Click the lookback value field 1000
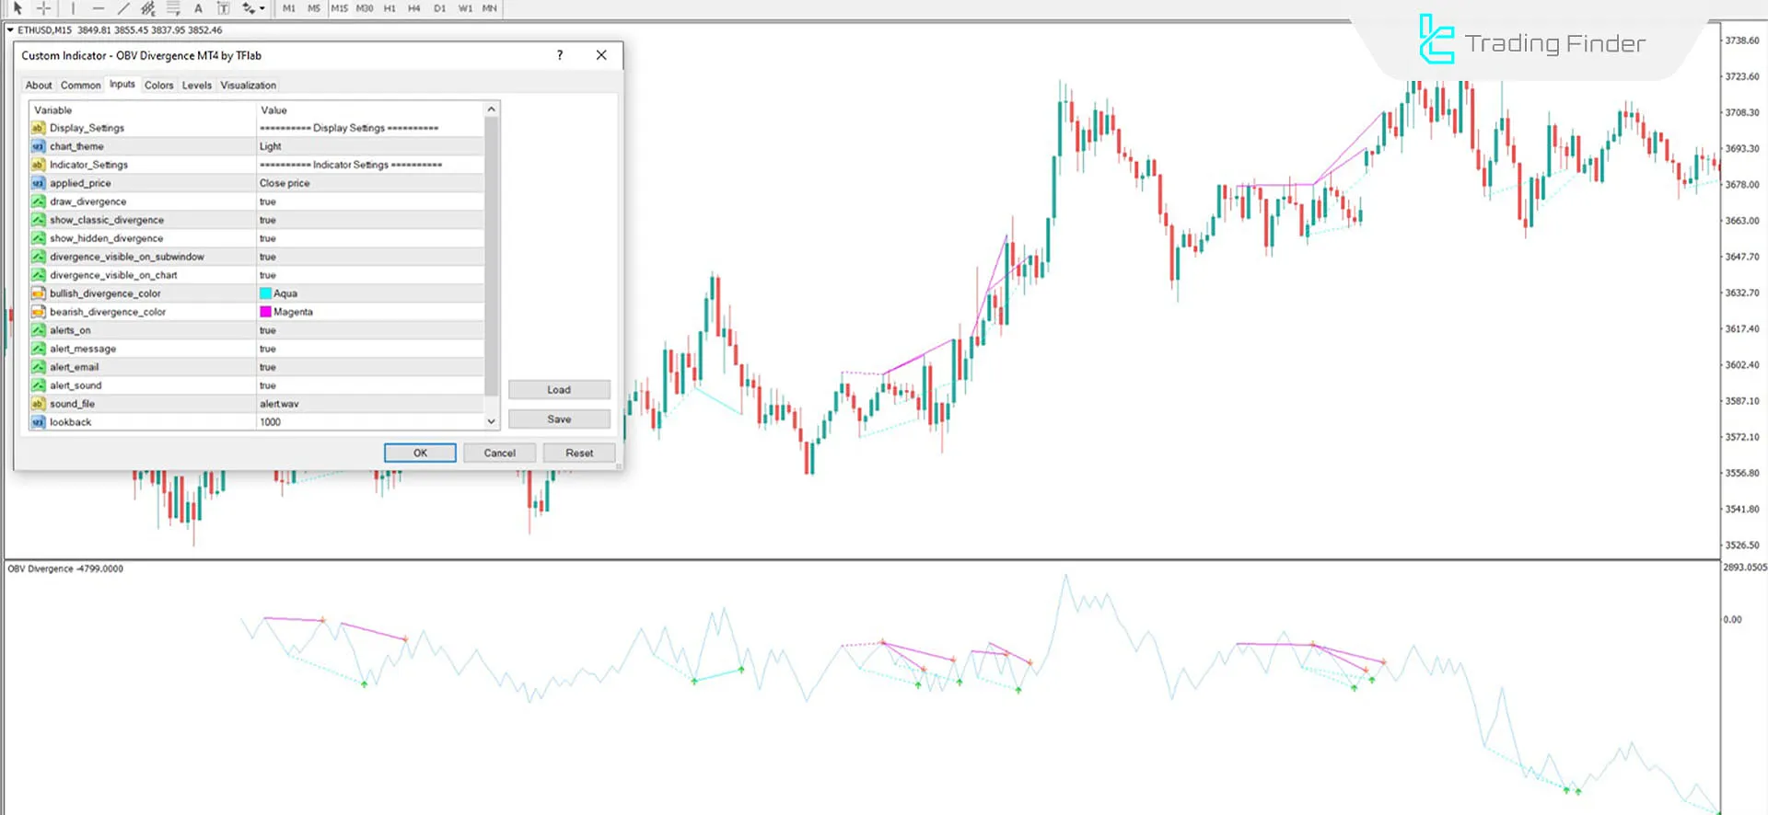 pyautogui.click(x=368, y=422)
